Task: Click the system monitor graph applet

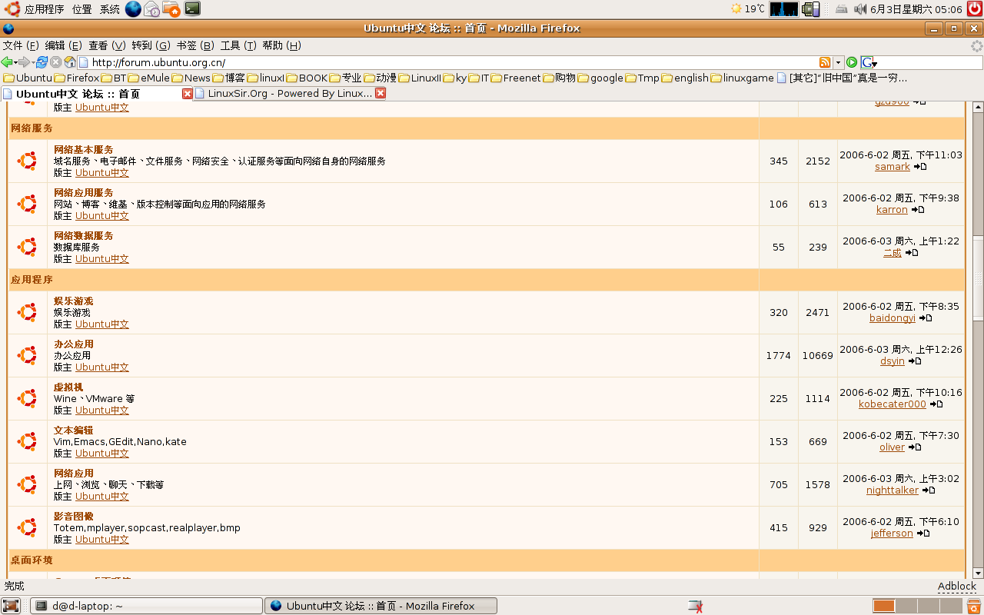Action: [784, 9]
